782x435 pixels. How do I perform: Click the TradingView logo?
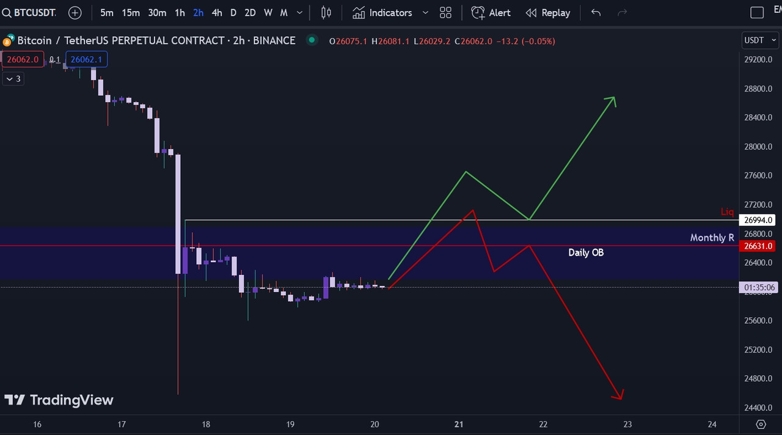tap(59, 400)
